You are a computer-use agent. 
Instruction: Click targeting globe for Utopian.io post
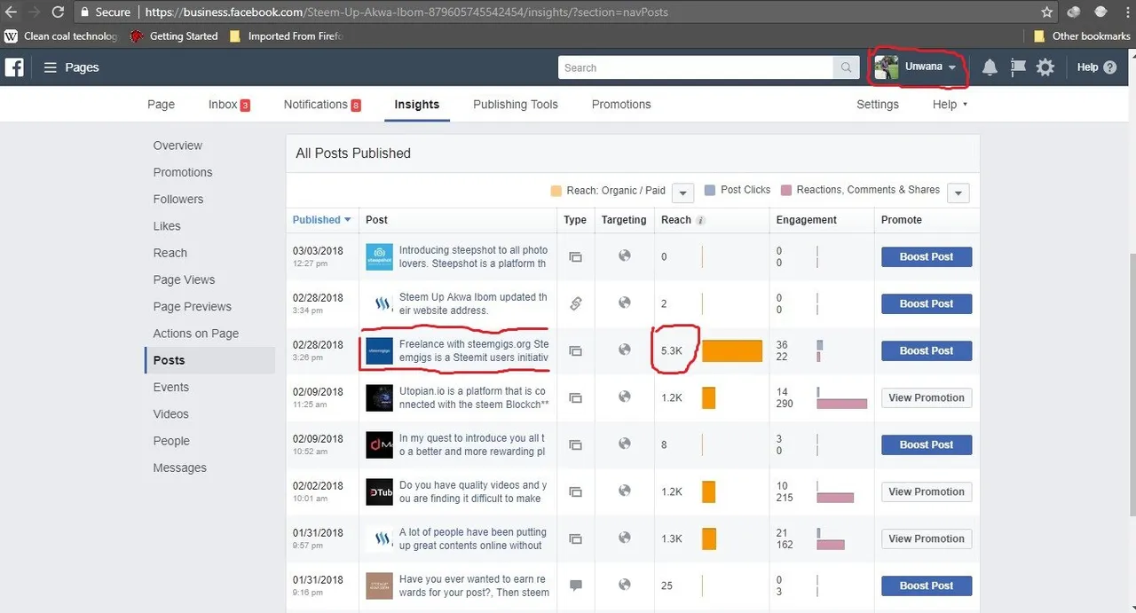click(624, 397)
